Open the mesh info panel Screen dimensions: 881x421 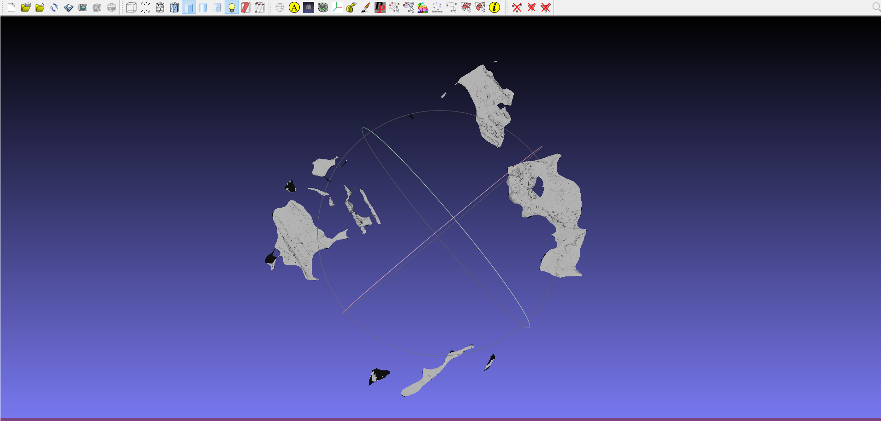(x=494, y=8)
